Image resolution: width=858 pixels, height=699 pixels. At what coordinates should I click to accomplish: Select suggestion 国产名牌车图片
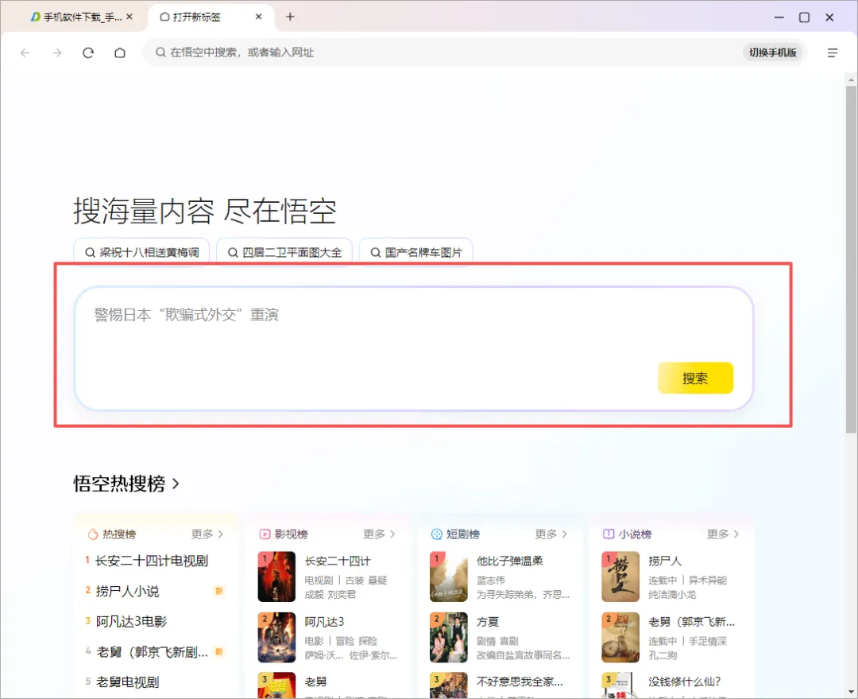415,253
